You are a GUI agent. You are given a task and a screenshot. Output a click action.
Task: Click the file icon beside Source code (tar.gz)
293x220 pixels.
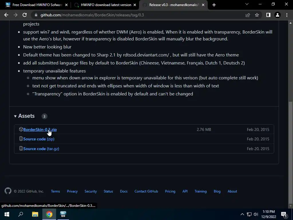coord(21,149)
